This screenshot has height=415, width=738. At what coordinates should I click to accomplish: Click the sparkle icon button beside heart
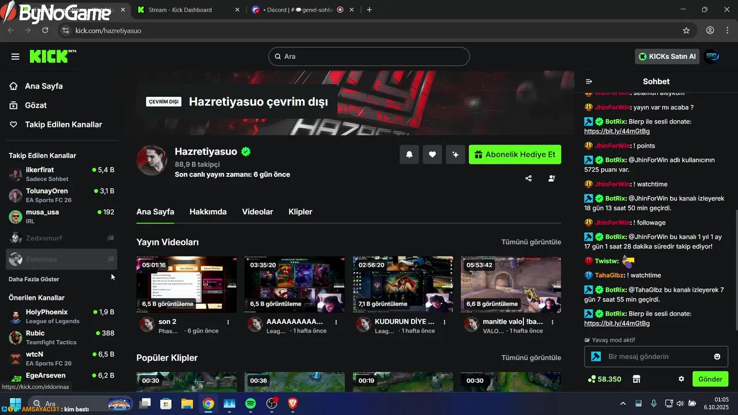click(x=455, y=154)
